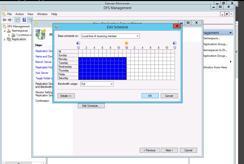Click the Branch Server wizard step
The width and height of the screenshot is (244, 164).
coord(44,62)
